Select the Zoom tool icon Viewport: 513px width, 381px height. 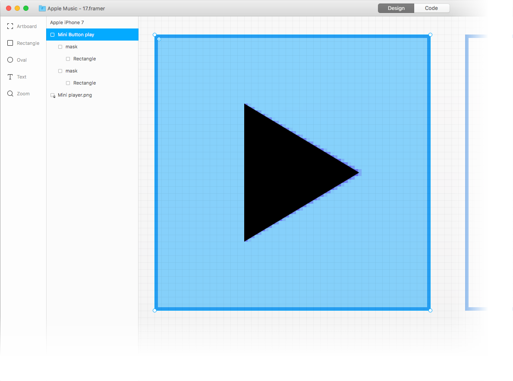(x=10, y=94)
